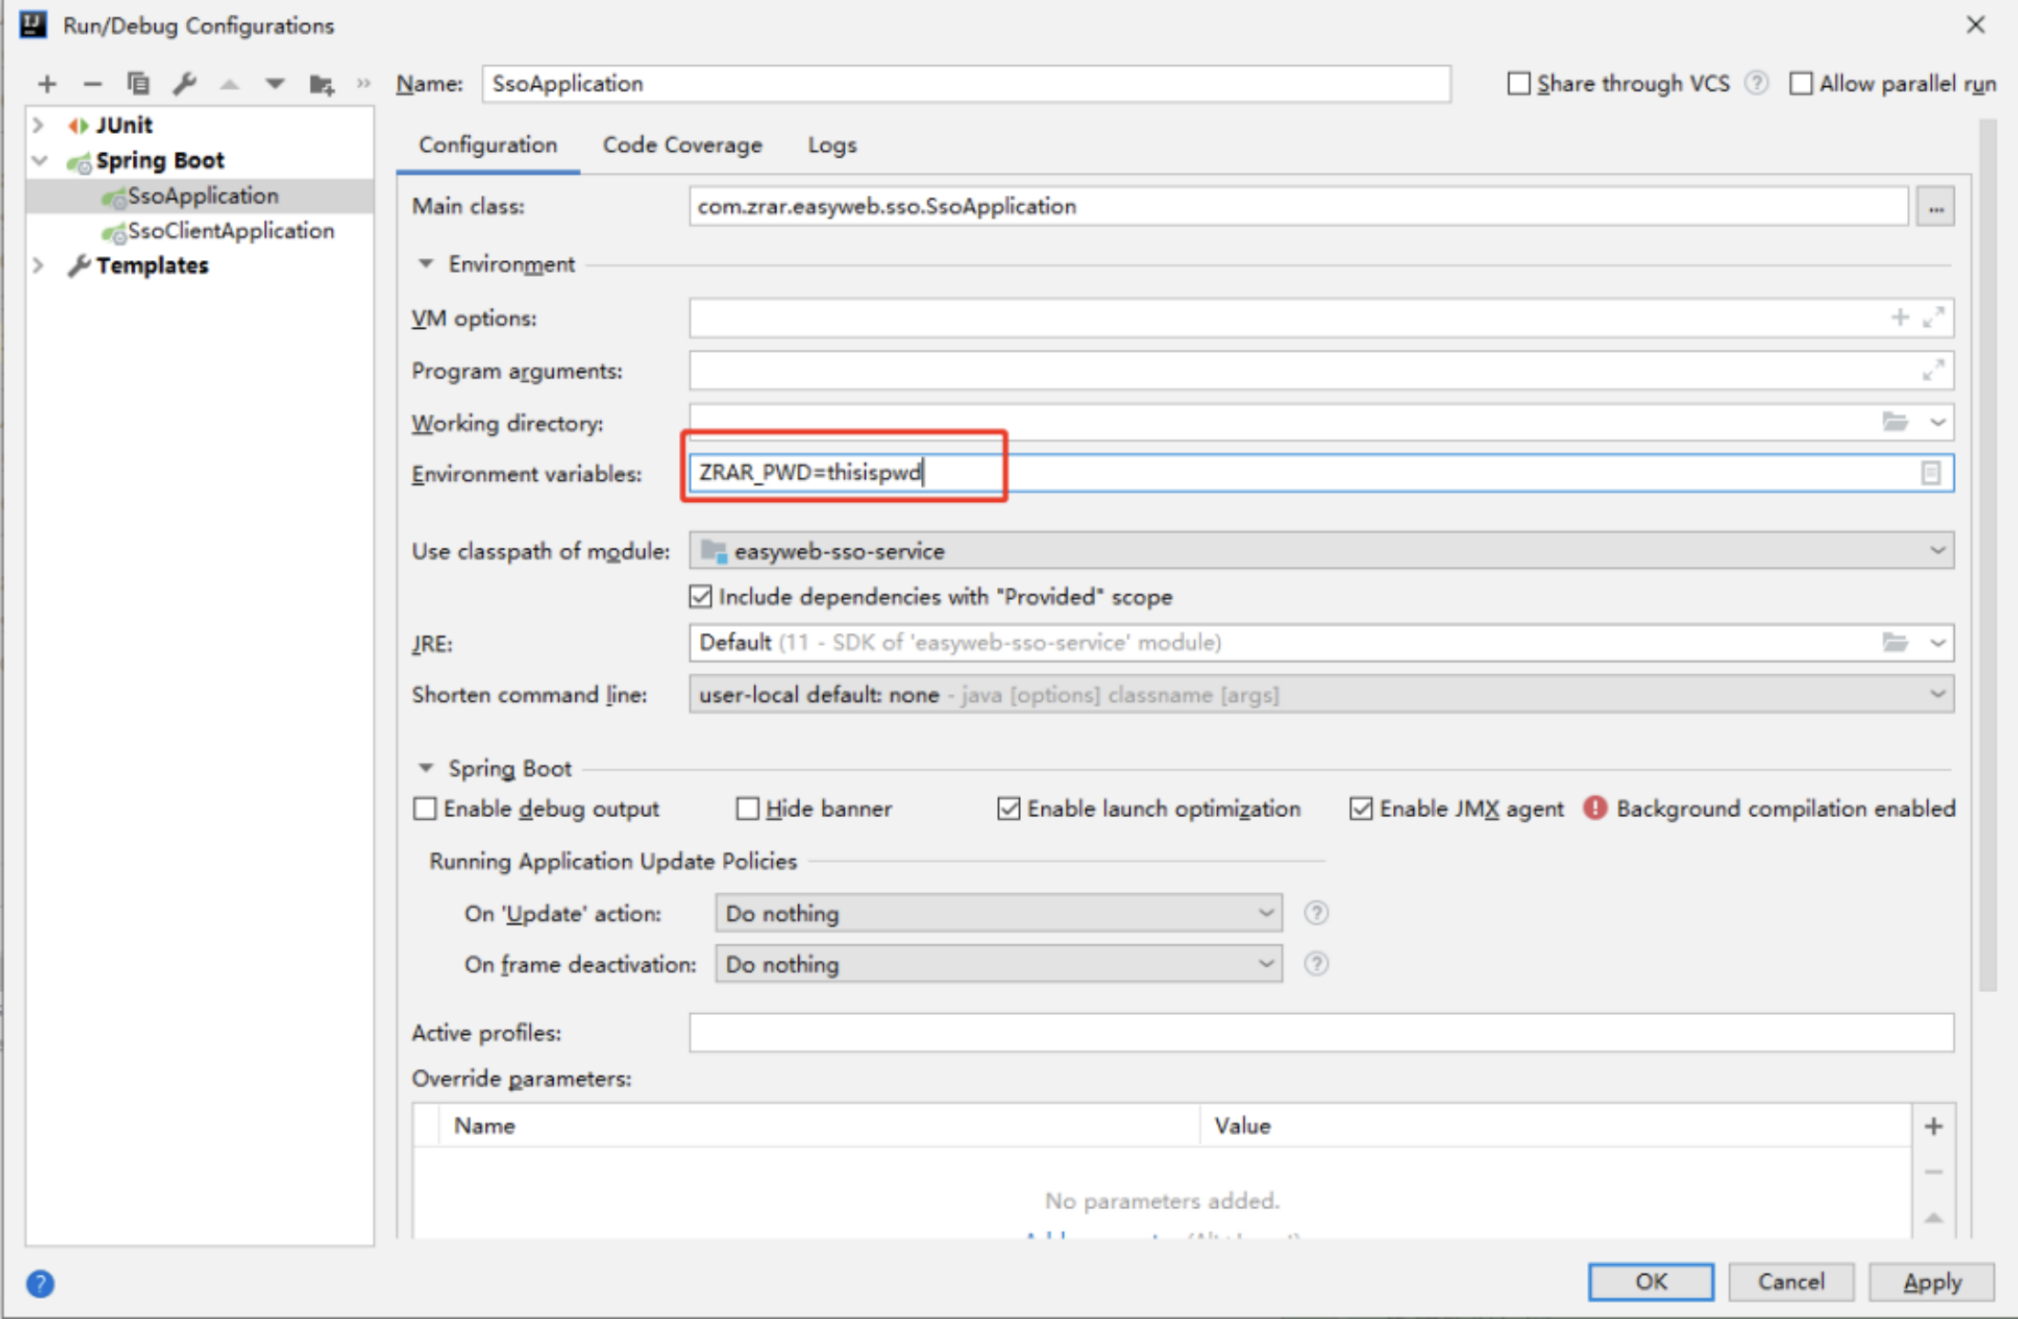The image size is (2018, 1319).
Task: Open Edit Templates with the wrench icon
Action: point(184,83)
